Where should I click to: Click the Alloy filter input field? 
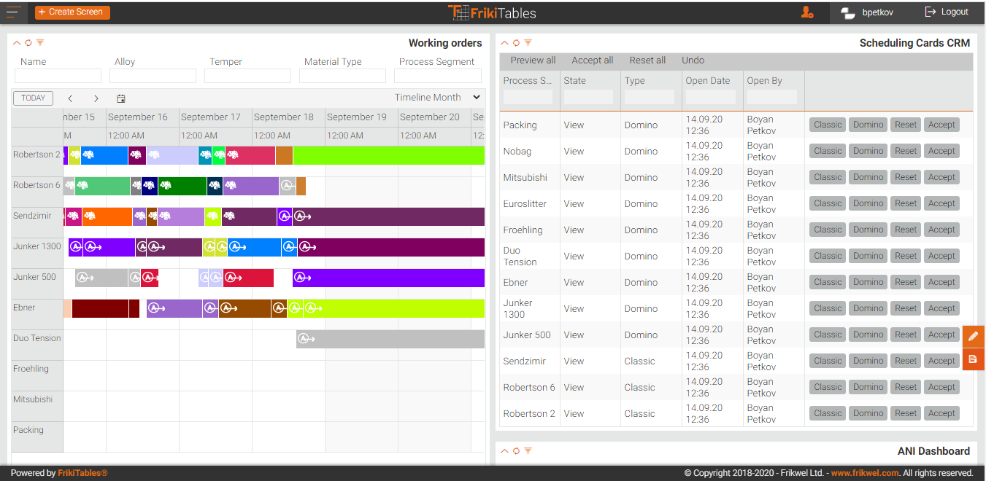(x=153, y=76)
